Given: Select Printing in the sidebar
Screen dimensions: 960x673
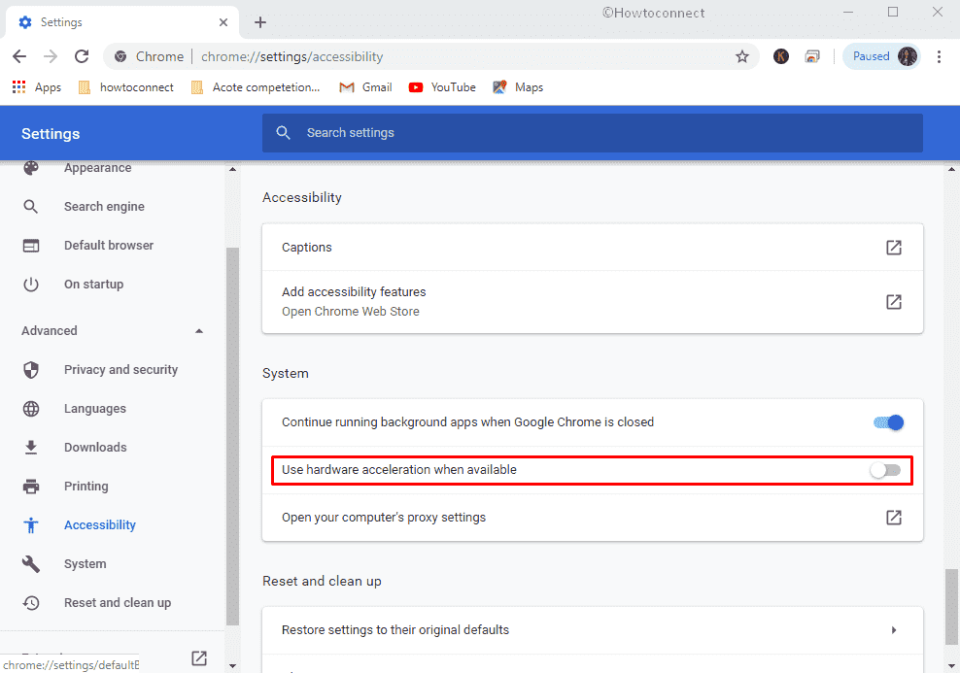Looking at the screenshot, I should tap(86, 487).
